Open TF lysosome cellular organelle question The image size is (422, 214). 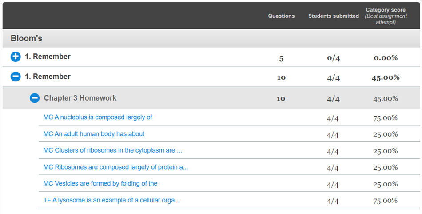[x=111, y=200]
